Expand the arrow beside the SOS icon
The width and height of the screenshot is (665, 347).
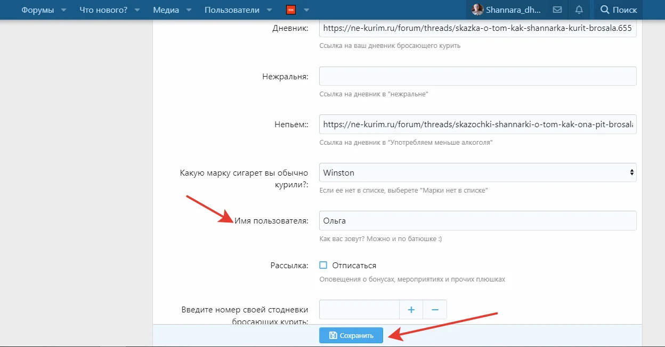306,10
